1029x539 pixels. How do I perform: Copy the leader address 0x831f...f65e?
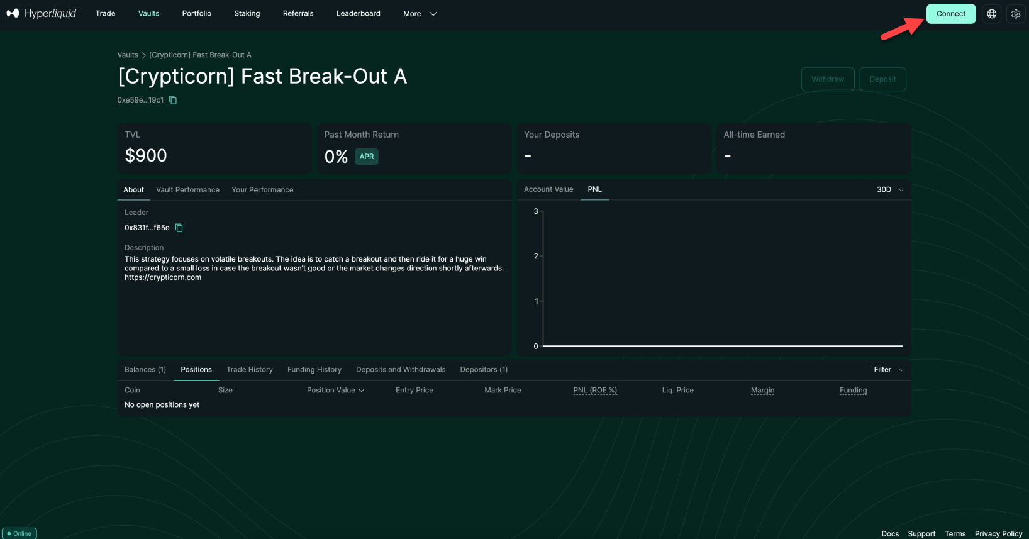click(x=179, y=228)
